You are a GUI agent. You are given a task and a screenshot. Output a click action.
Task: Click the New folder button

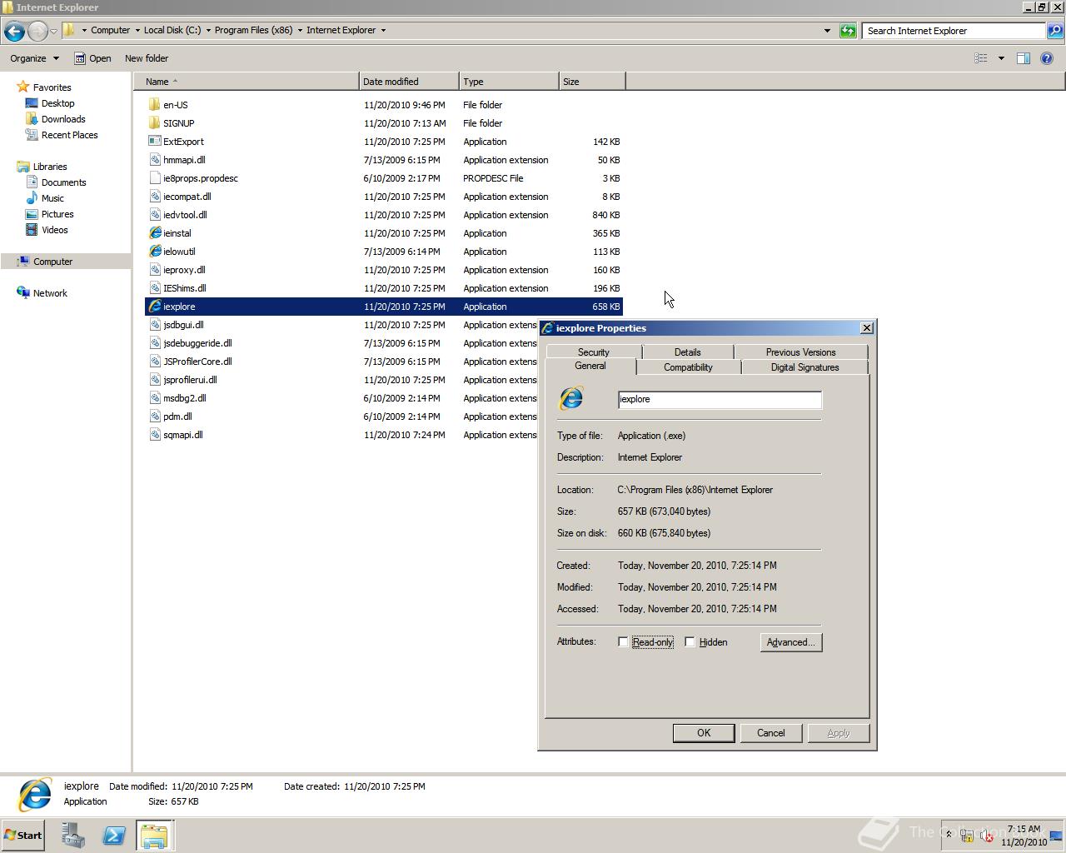[147, 58]
